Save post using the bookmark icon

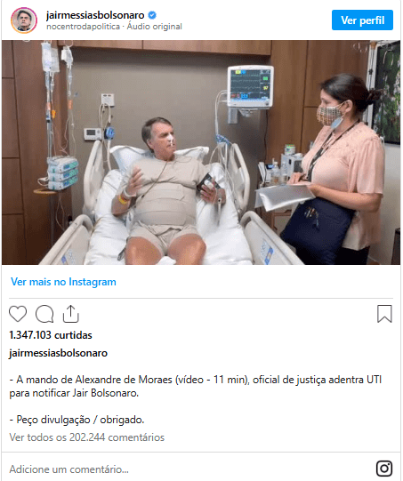[384, 314]
